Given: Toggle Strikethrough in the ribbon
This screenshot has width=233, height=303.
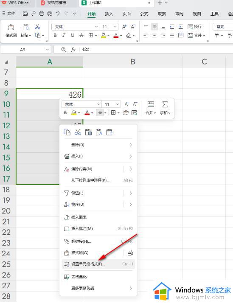Looking at the screenshot, I should tap(81, 35).
